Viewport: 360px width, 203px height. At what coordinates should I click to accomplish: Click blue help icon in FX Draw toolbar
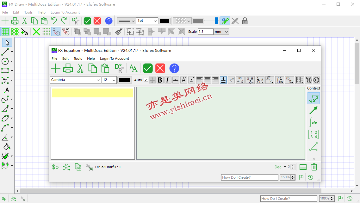coord(109,21)
